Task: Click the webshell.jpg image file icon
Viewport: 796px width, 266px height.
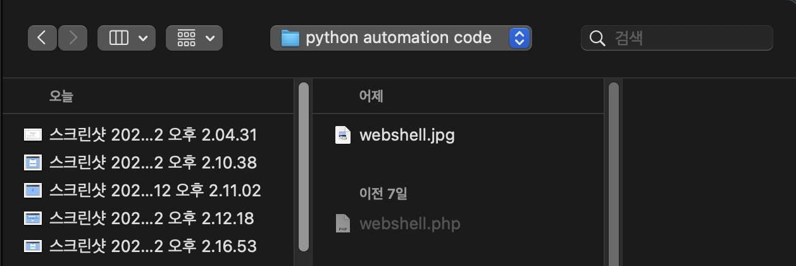Action: pos(343,134)
